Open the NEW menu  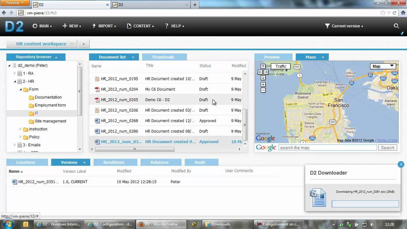(x=72, y=26)
